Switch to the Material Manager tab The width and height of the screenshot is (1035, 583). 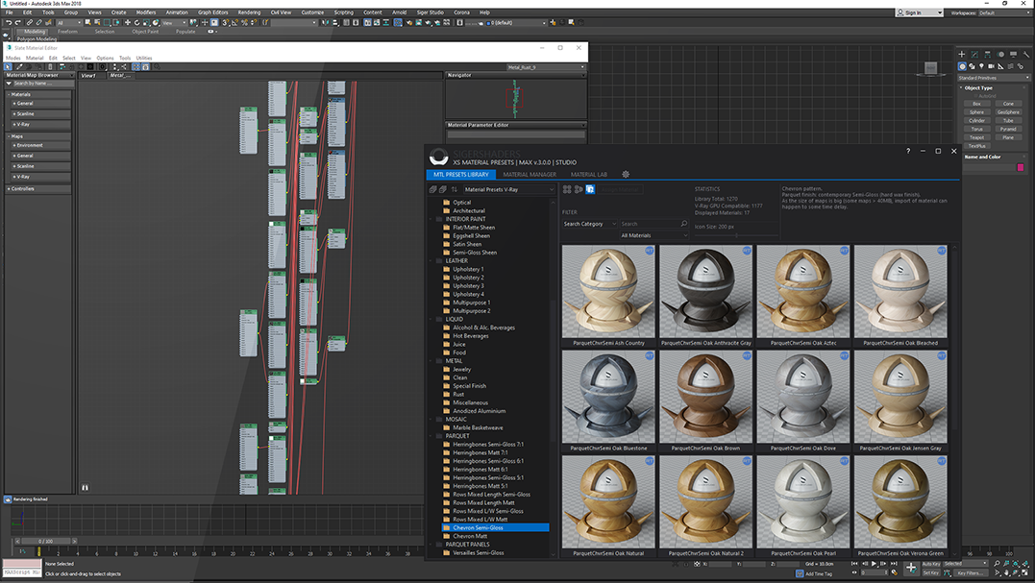pos(529,175)
